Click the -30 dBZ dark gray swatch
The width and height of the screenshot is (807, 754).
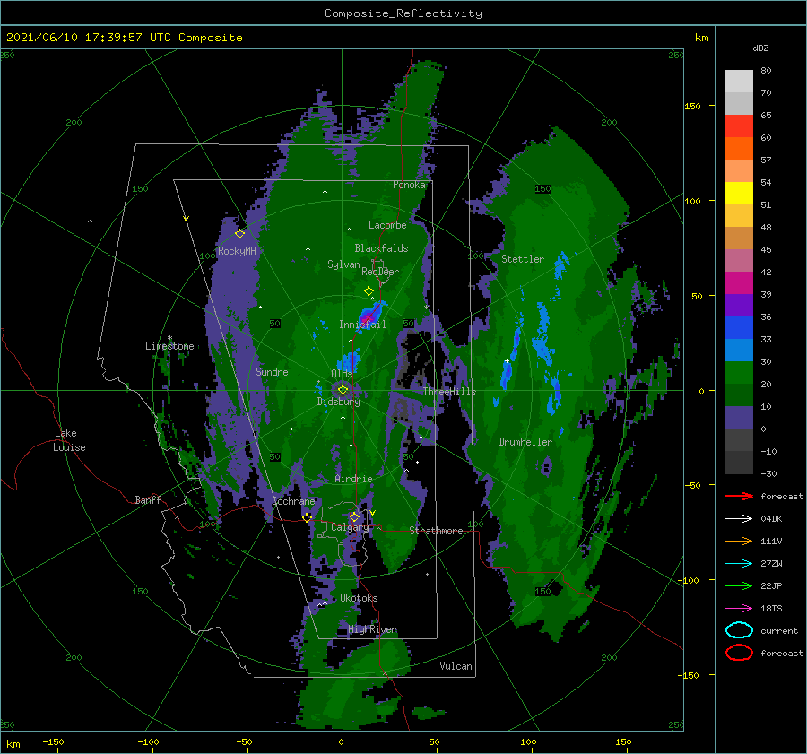pyautogui.click(x=739, y=463)
